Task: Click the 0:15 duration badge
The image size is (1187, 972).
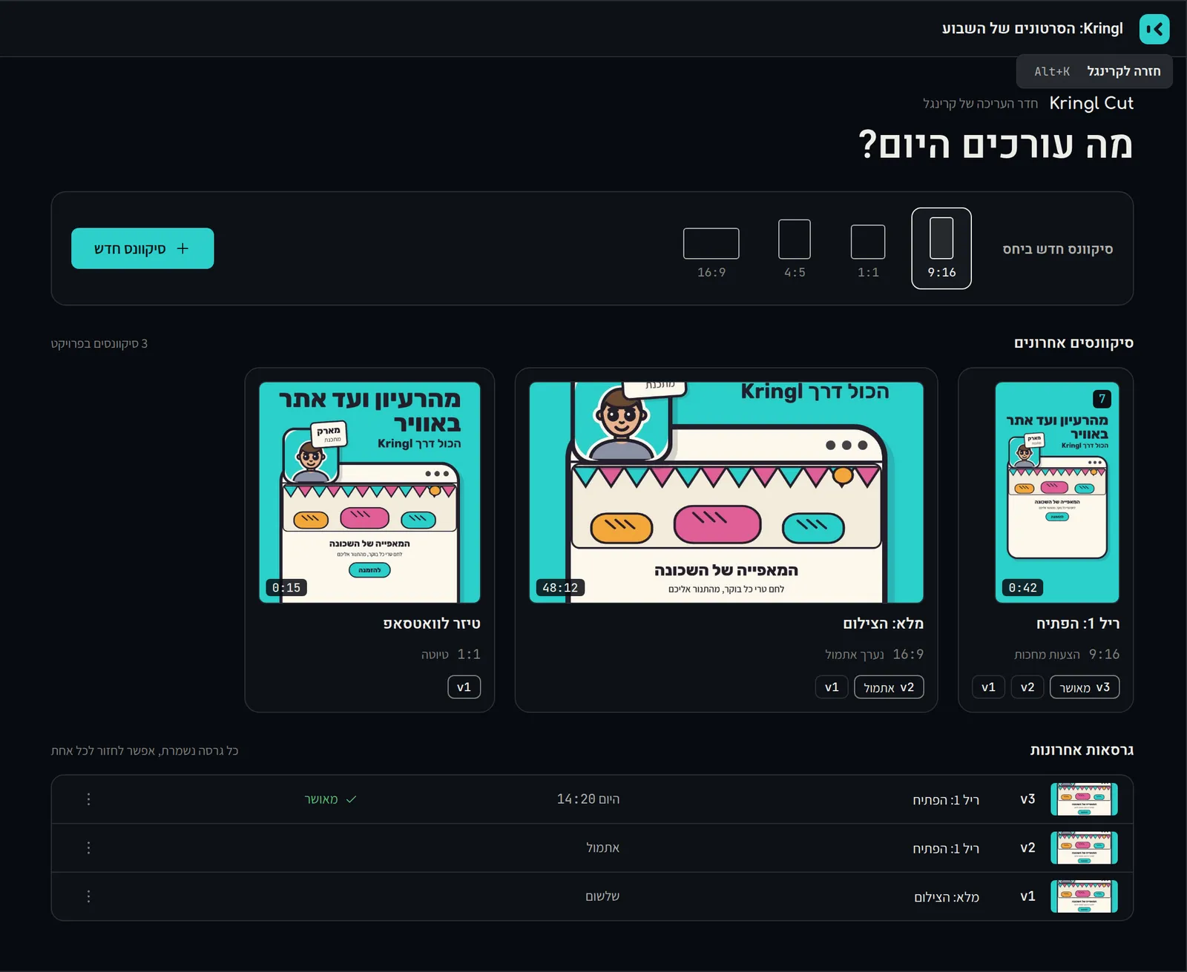Action: pos(286,588)
